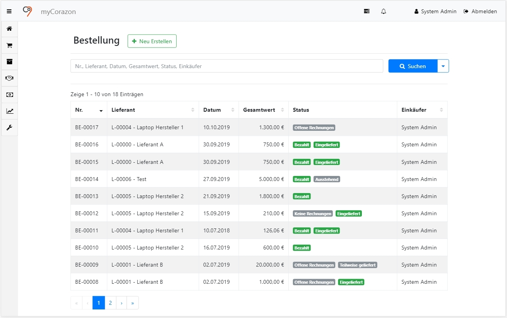Click the hamburger menu icon
507x318 pixels.
click(9, 11)
